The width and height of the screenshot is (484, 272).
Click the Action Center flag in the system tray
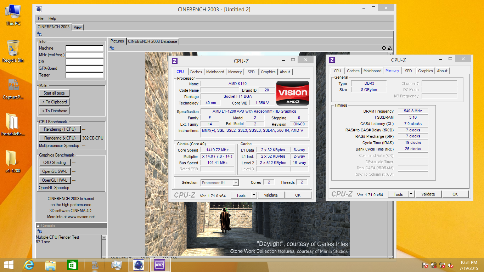[425, 265]
